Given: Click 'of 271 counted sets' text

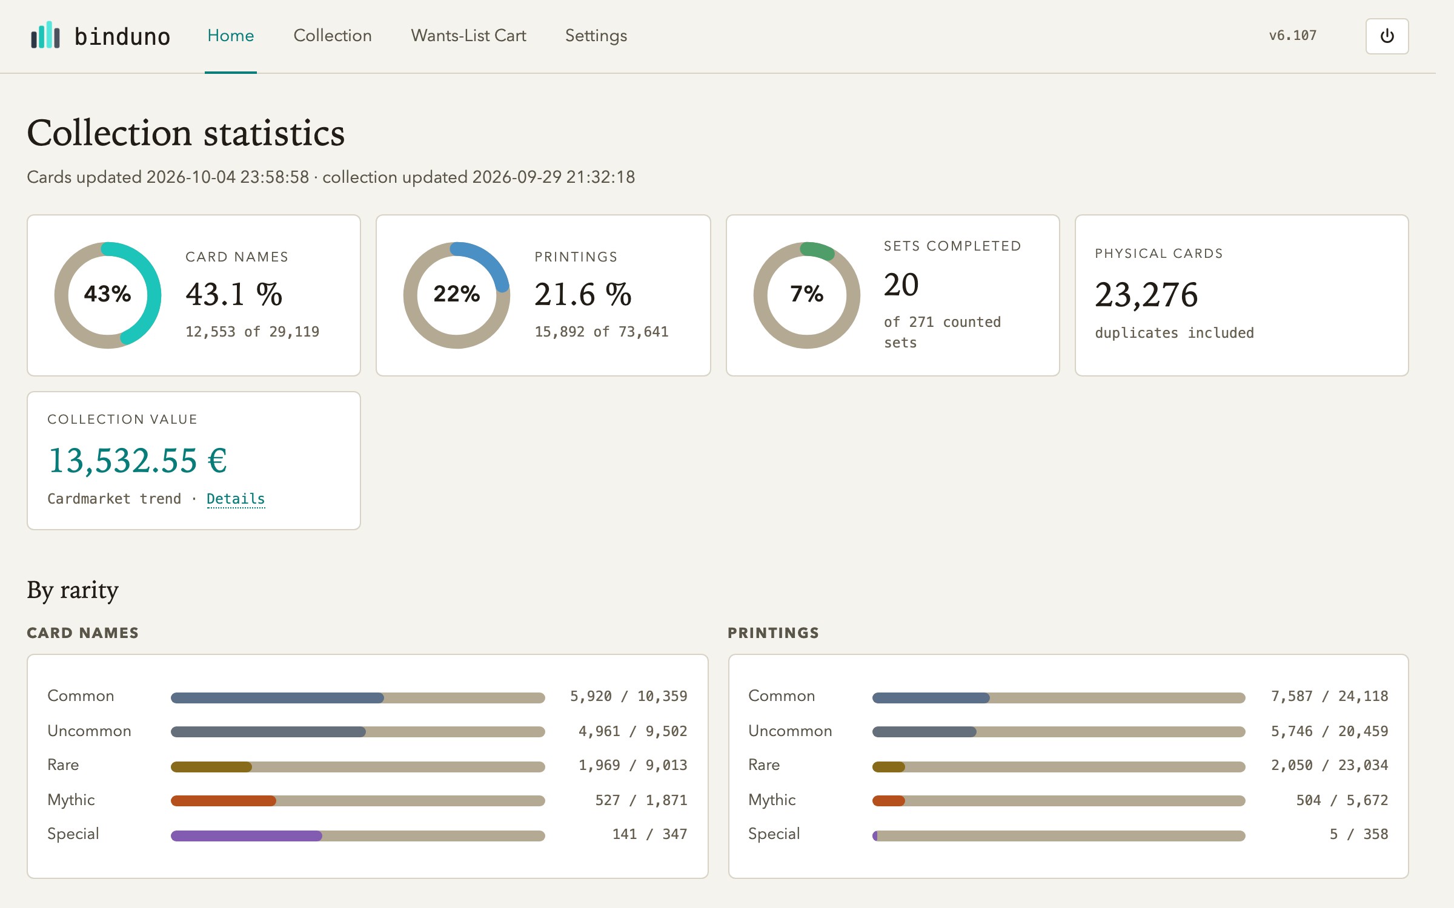Looking at the screenshot, I should 942,332.
